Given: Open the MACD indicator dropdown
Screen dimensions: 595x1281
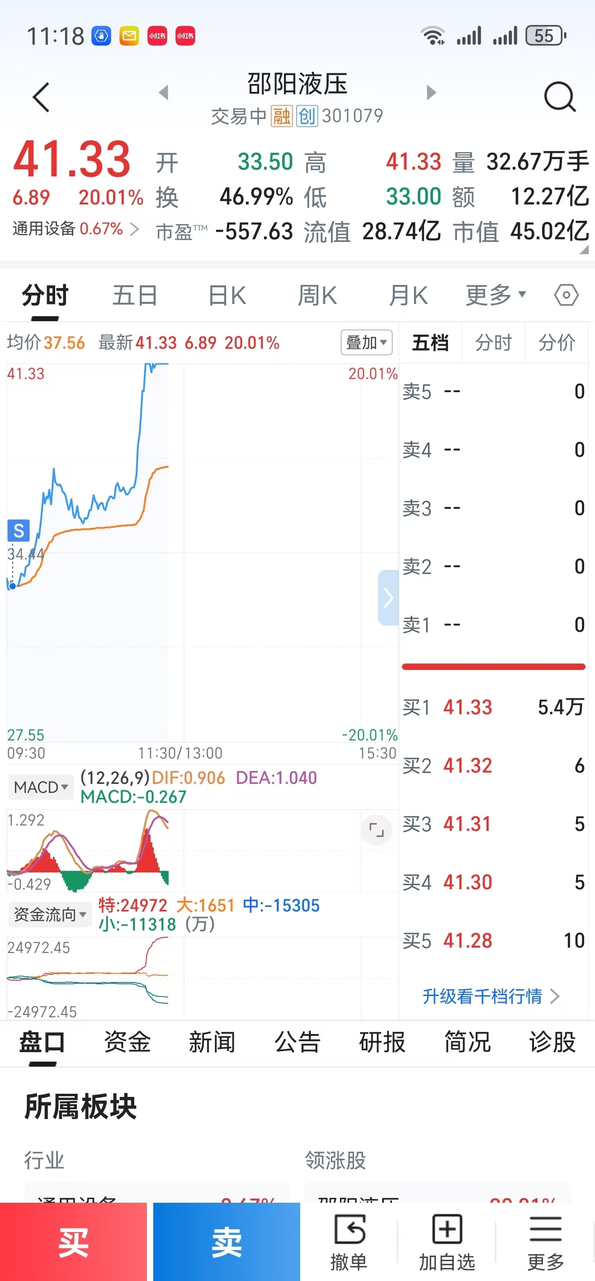Looking at the screenshot, I should coord(41,787).
